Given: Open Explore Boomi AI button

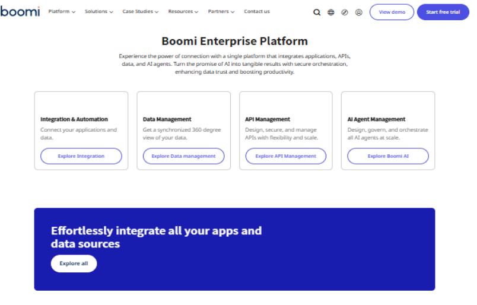Looking at the screenshot, I should pos(388,156).
